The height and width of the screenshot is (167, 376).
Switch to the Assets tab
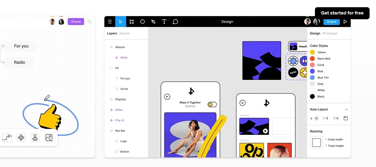125,33
